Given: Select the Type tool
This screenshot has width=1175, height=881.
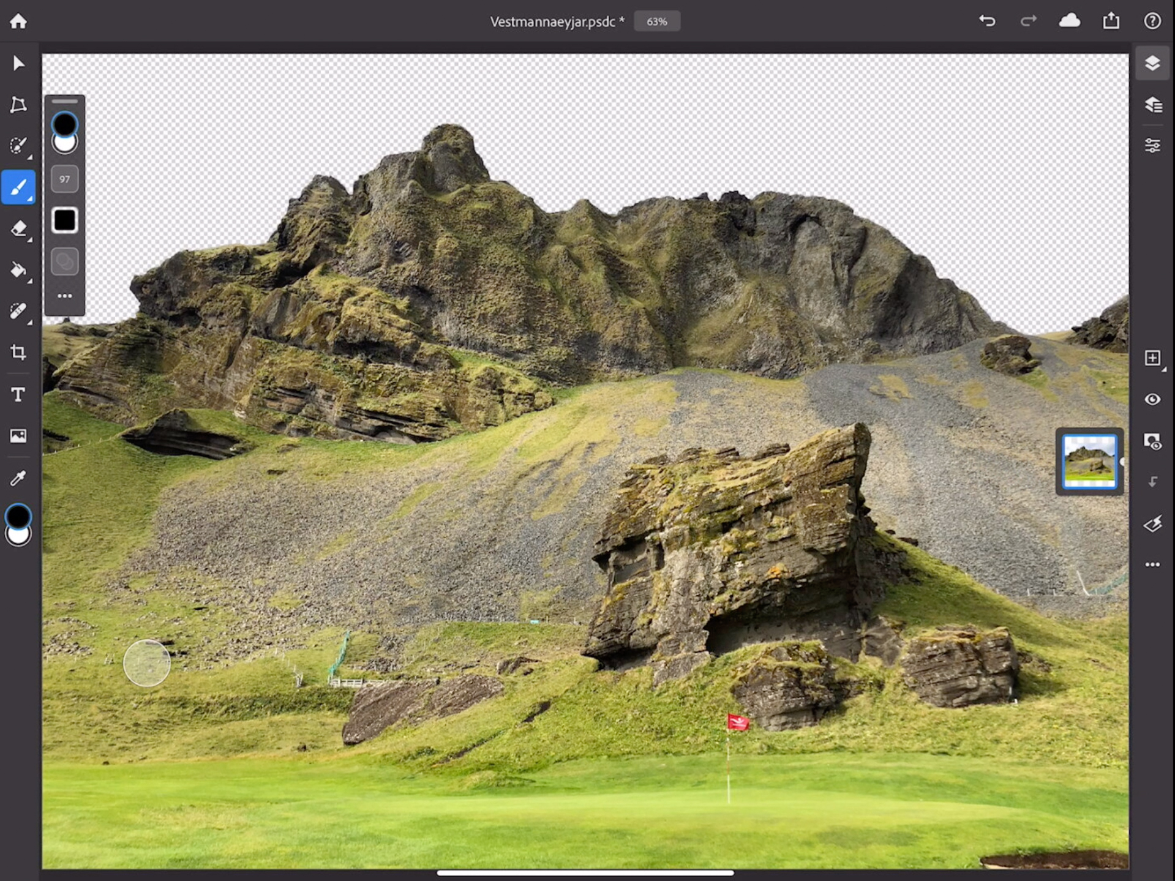Looking at the screenshot, I should (18, 395).
